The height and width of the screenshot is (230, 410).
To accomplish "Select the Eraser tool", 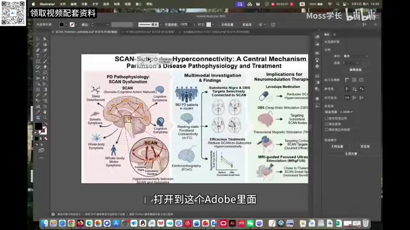I will point(45,67).
